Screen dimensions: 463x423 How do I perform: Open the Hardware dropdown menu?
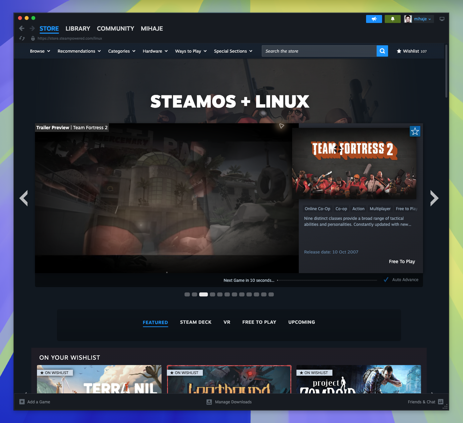pyautogui.click(x=155, y=51)
